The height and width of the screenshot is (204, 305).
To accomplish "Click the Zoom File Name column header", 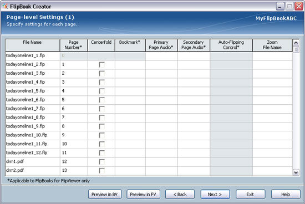I will pyautogui.click(x=272, y=45).
